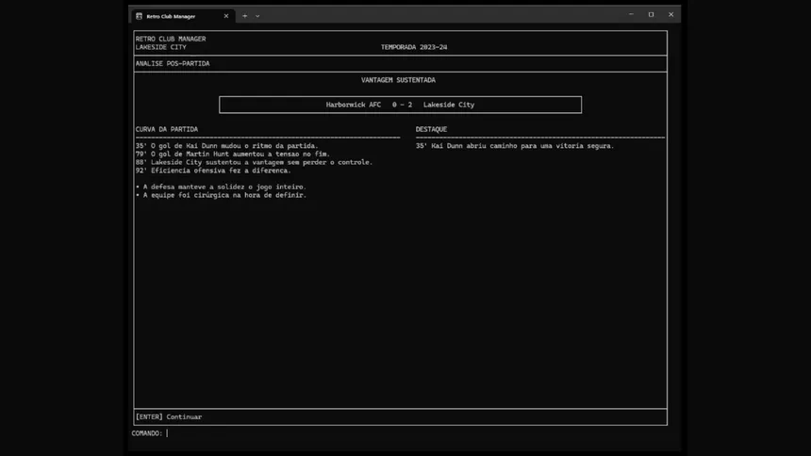The image size is (811, 456).
Task: Click the bullet about defesa solidez
Action: click(221, 187)
